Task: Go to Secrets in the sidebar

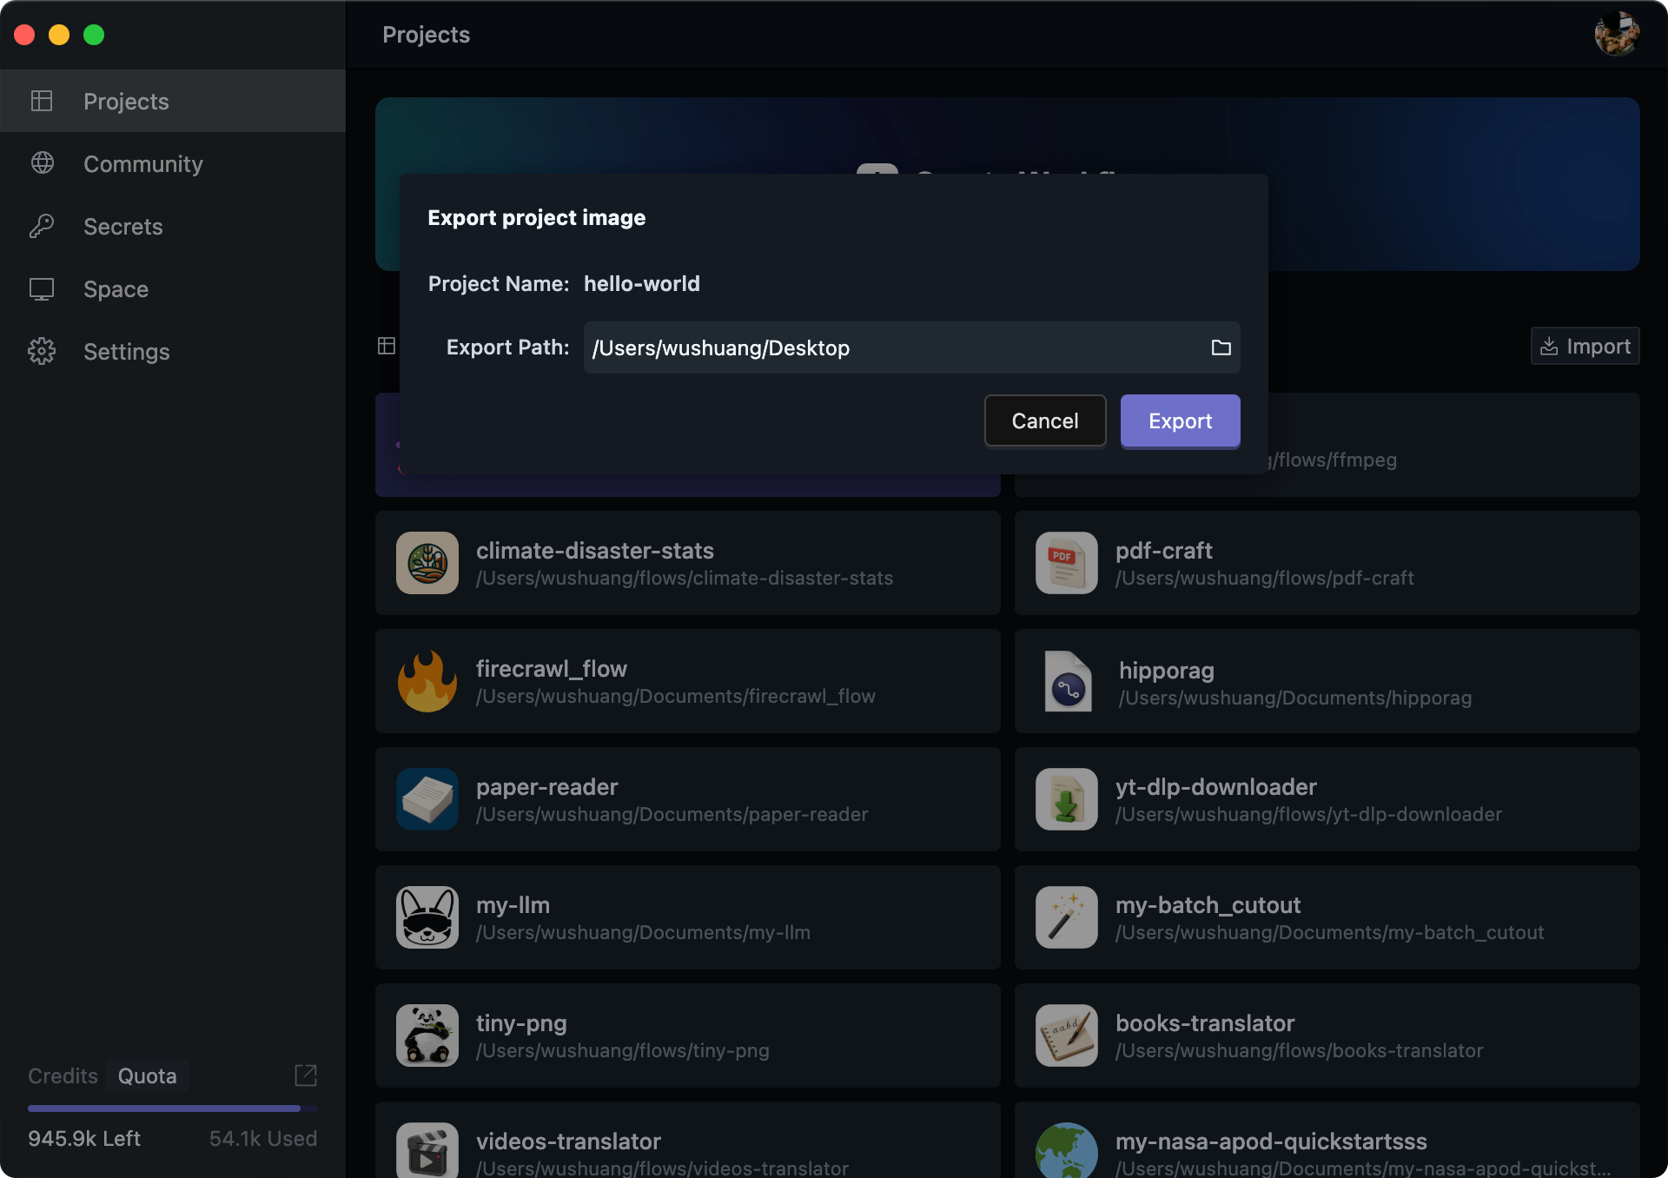Action: (x=122, y=227)
